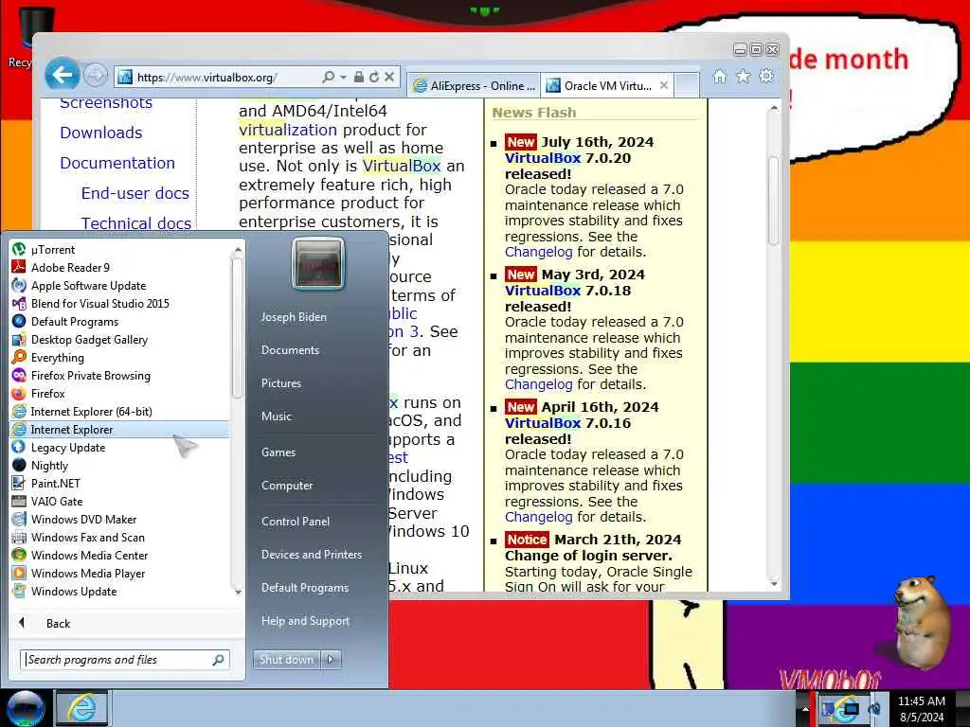Show hidden tray icons arrow
Screen dimensions: 970x727
click(805, 709)
